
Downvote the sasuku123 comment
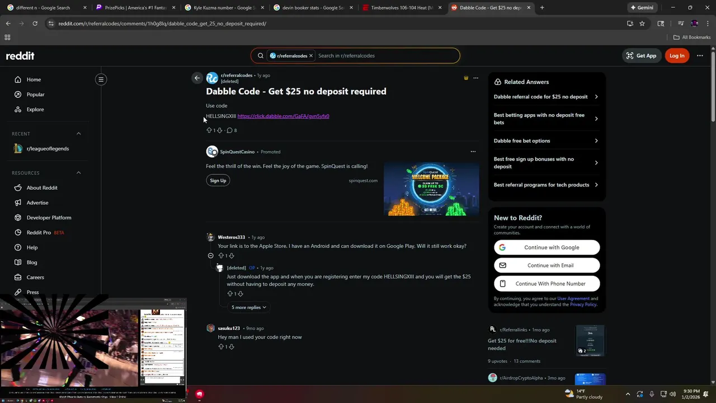pos(231,347)
